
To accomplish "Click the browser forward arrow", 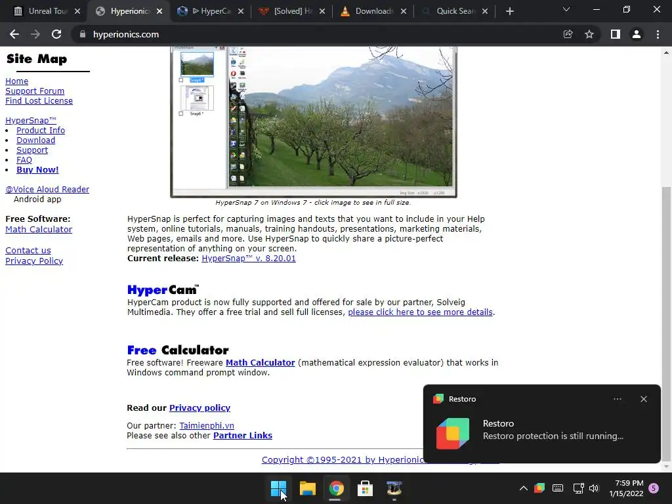I will coord(35,34).
